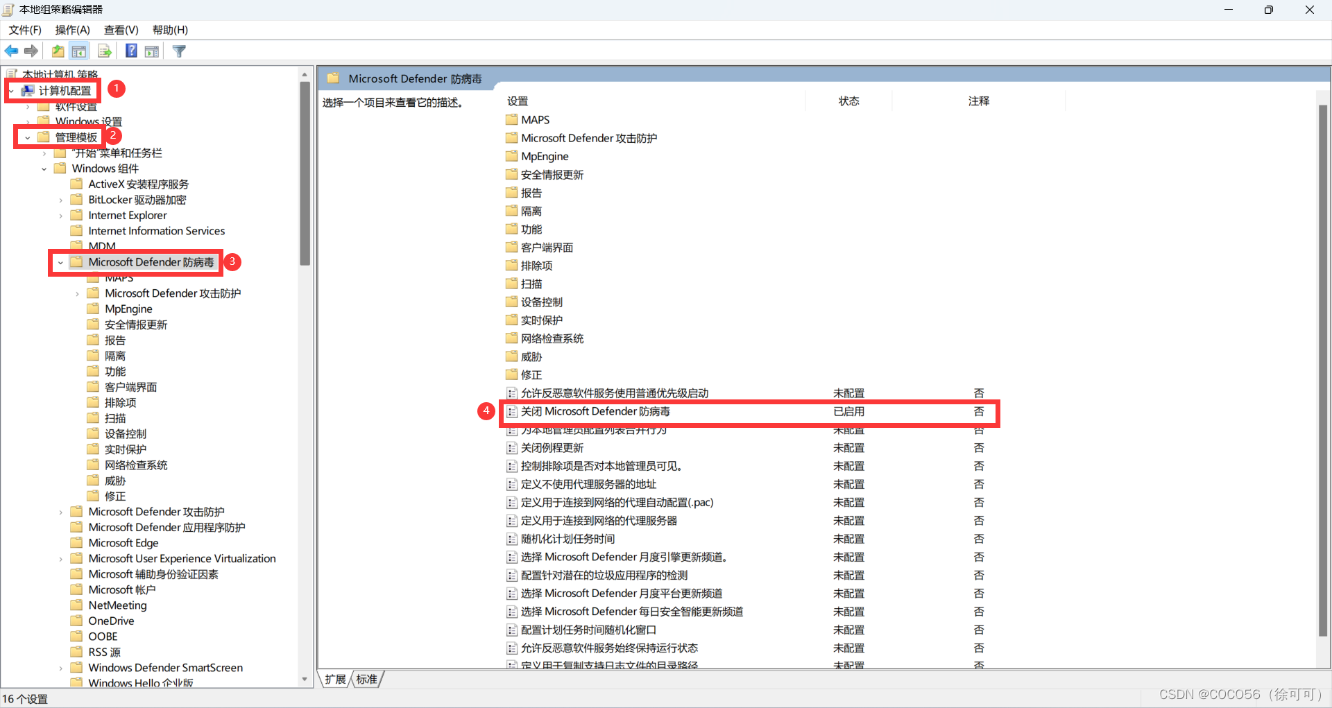
Task: Click the tree pane scroll-down arrow
Action: (x=305, y=680)
